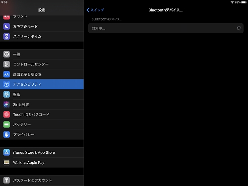The image size is (248, 186).
Task: Tap the Bluetoothデバイス page title
Action: tap(166, 10)
